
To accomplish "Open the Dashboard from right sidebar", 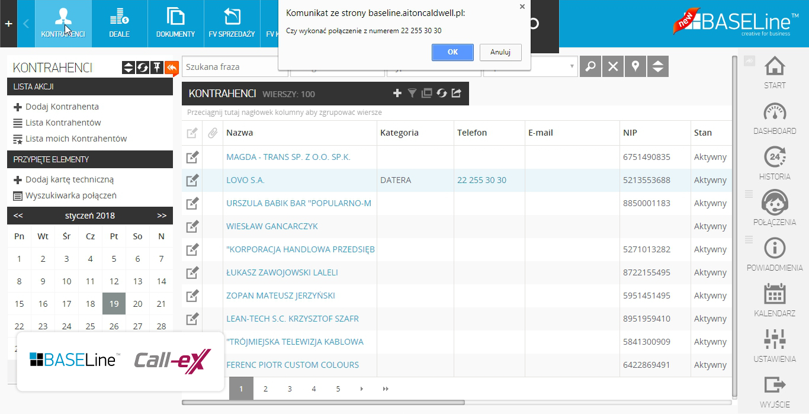I will (774, 118).
